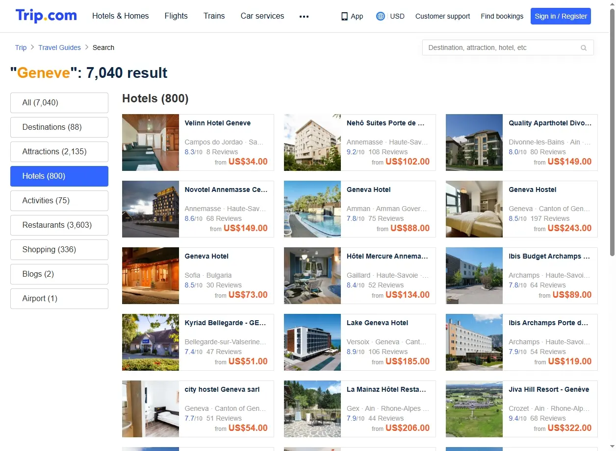
Task: Open Geneva Hostel bedroom photo
Action: [474, 209]
